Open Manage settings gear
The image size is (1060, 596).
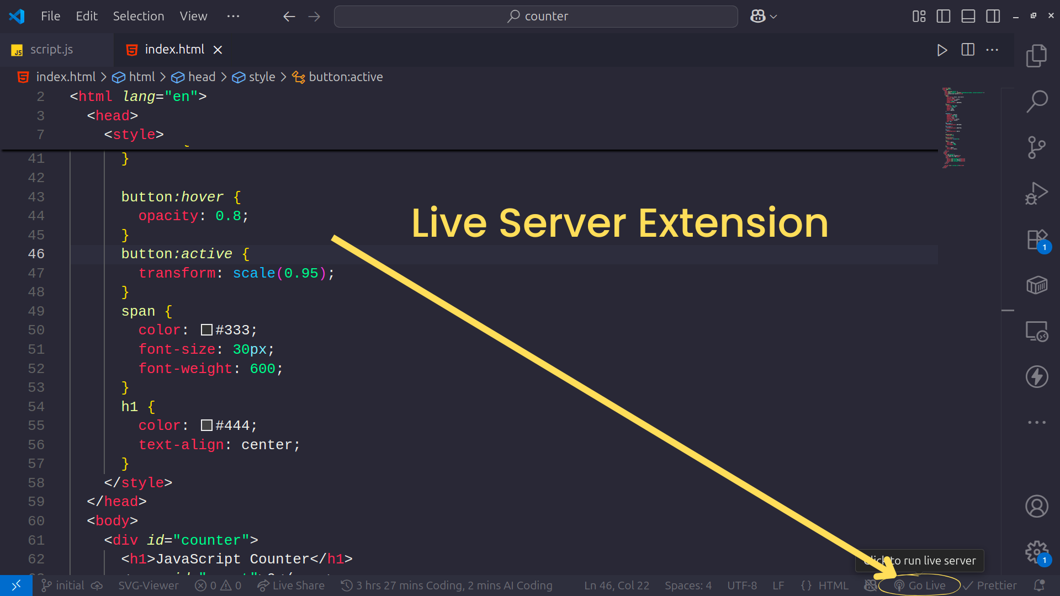click(x=1036, y=551)
